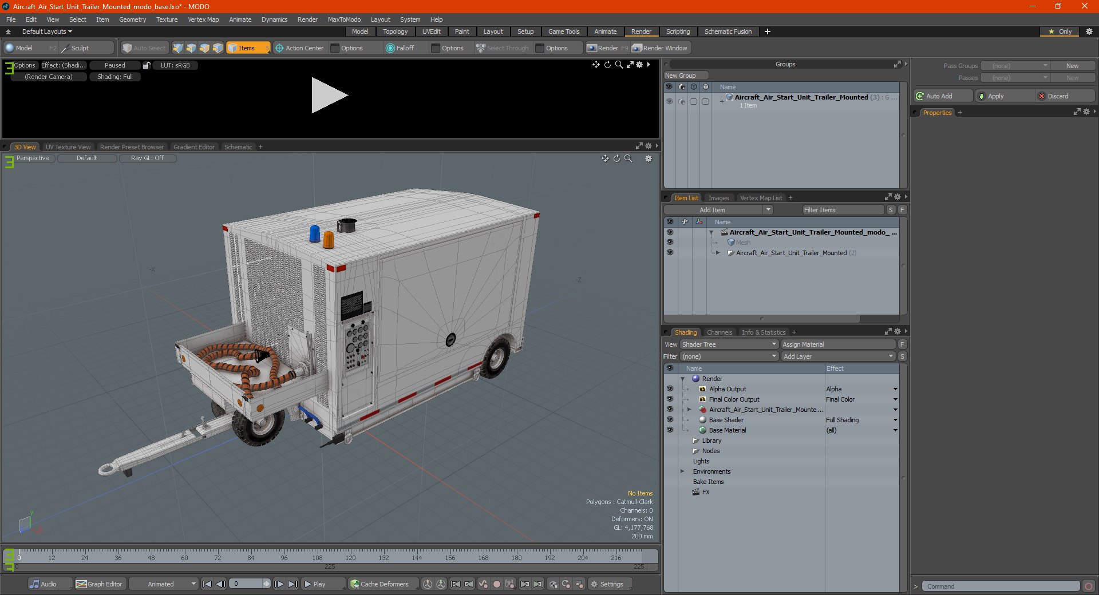Image resolution: width=1099 pixels, height=595 pixels.
Task: Open timeline Settings gear
Action: pos(594,584)
